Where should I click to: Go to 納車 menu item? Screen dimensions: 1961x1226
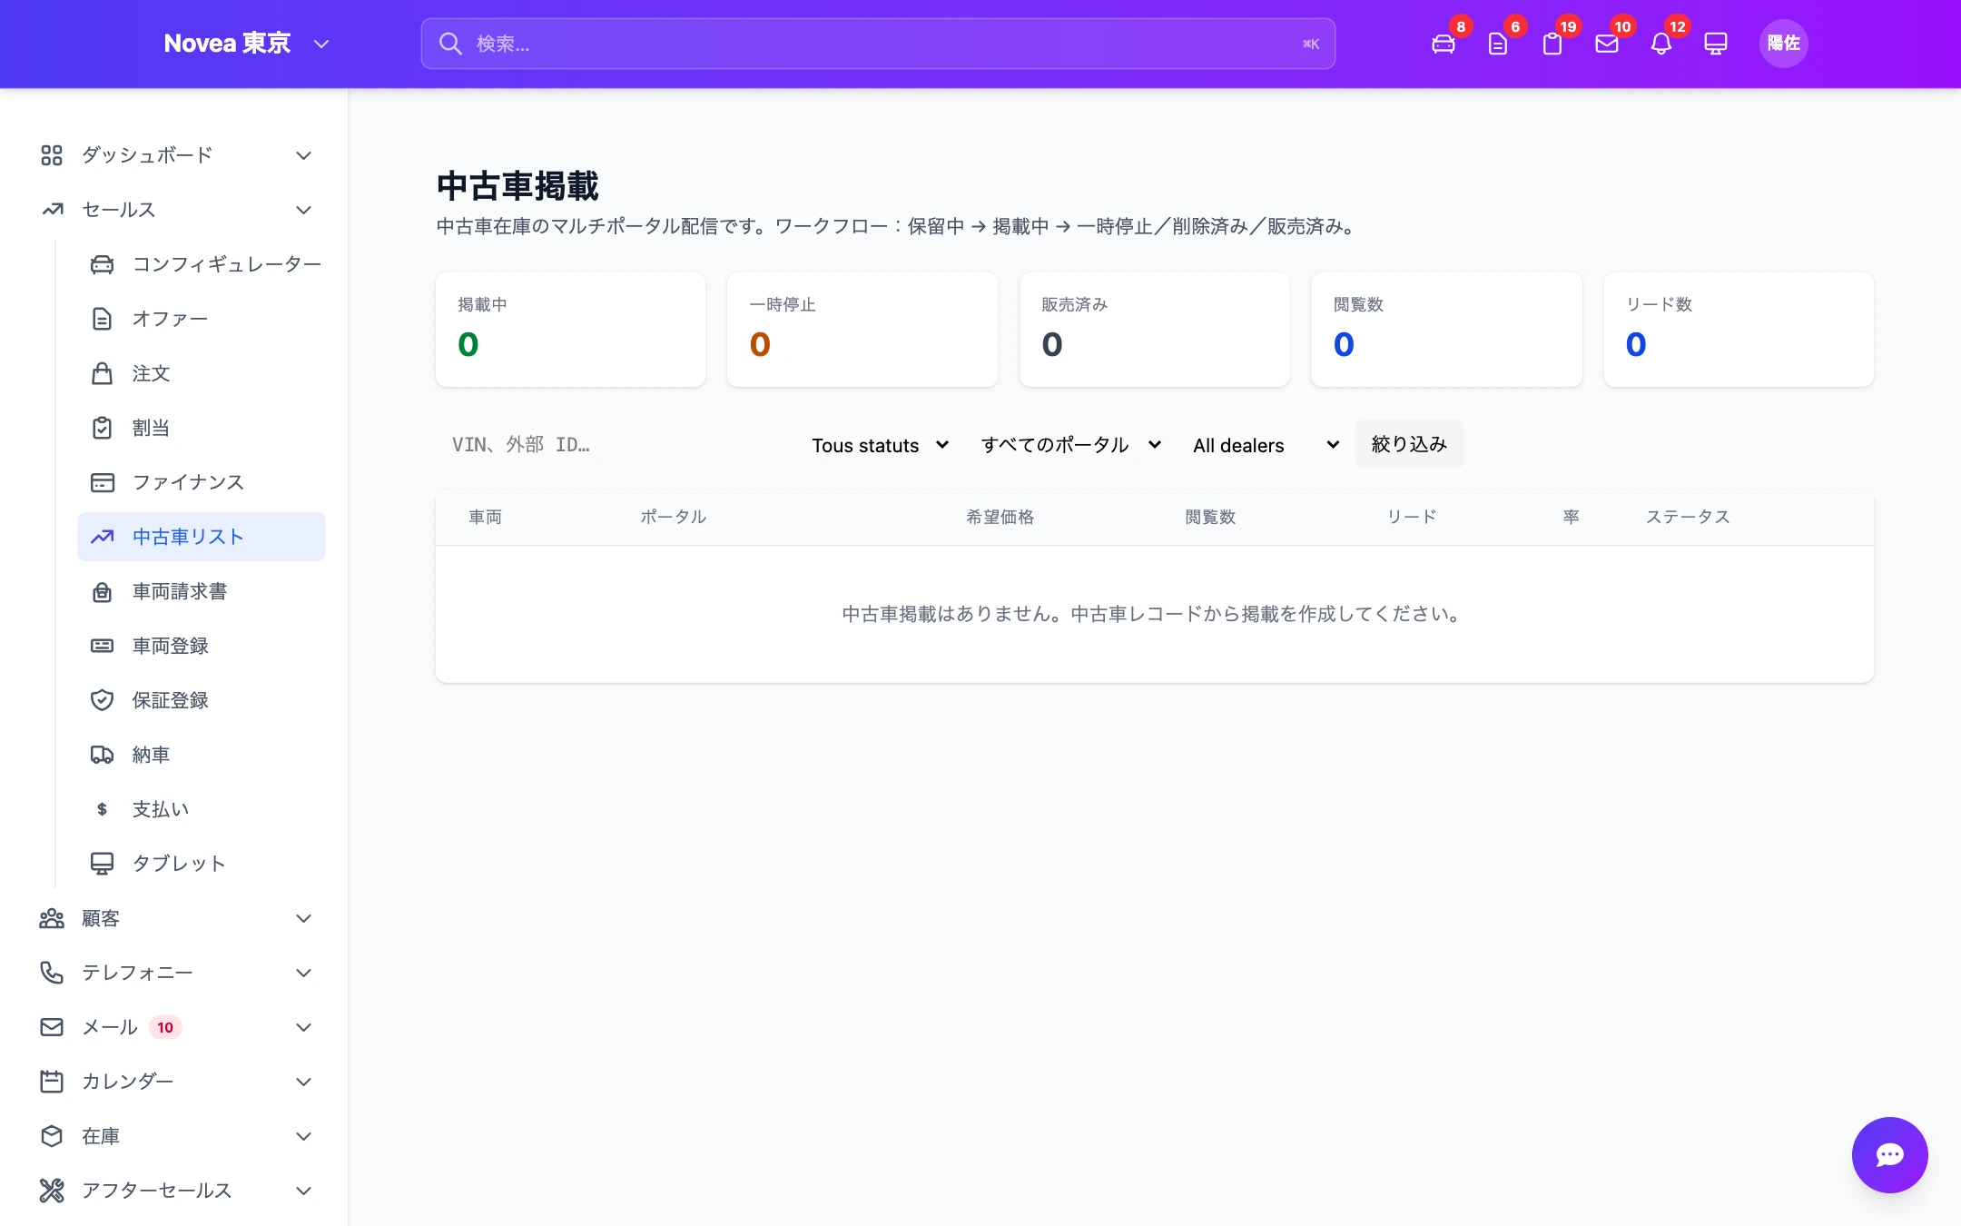[202, 755]
